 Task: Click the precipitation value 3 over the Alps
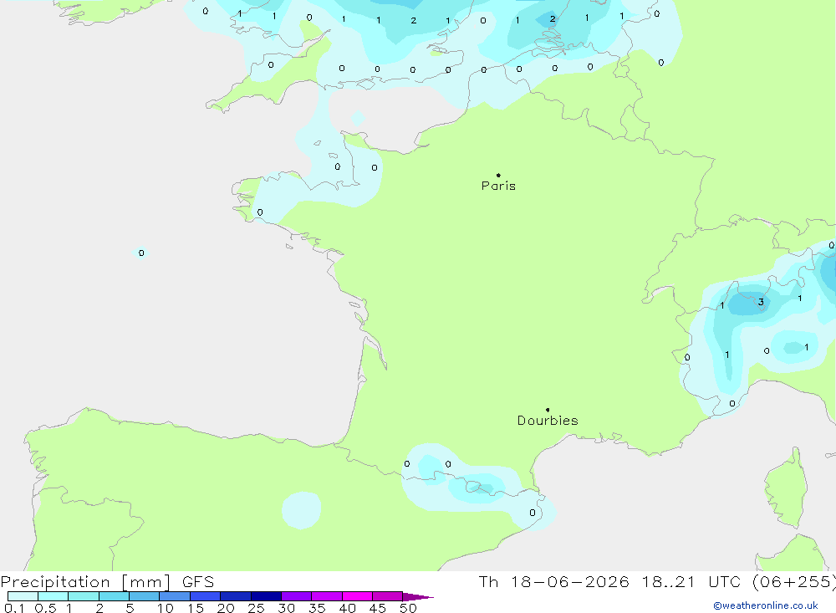coord(761,302)
